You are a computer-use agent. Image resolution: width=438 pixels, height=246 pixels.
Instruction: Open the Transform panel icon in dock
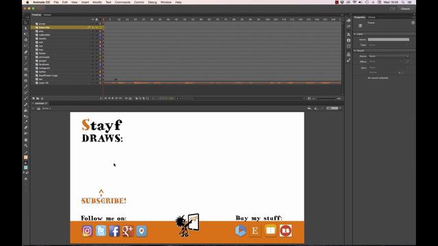point(348,46)
